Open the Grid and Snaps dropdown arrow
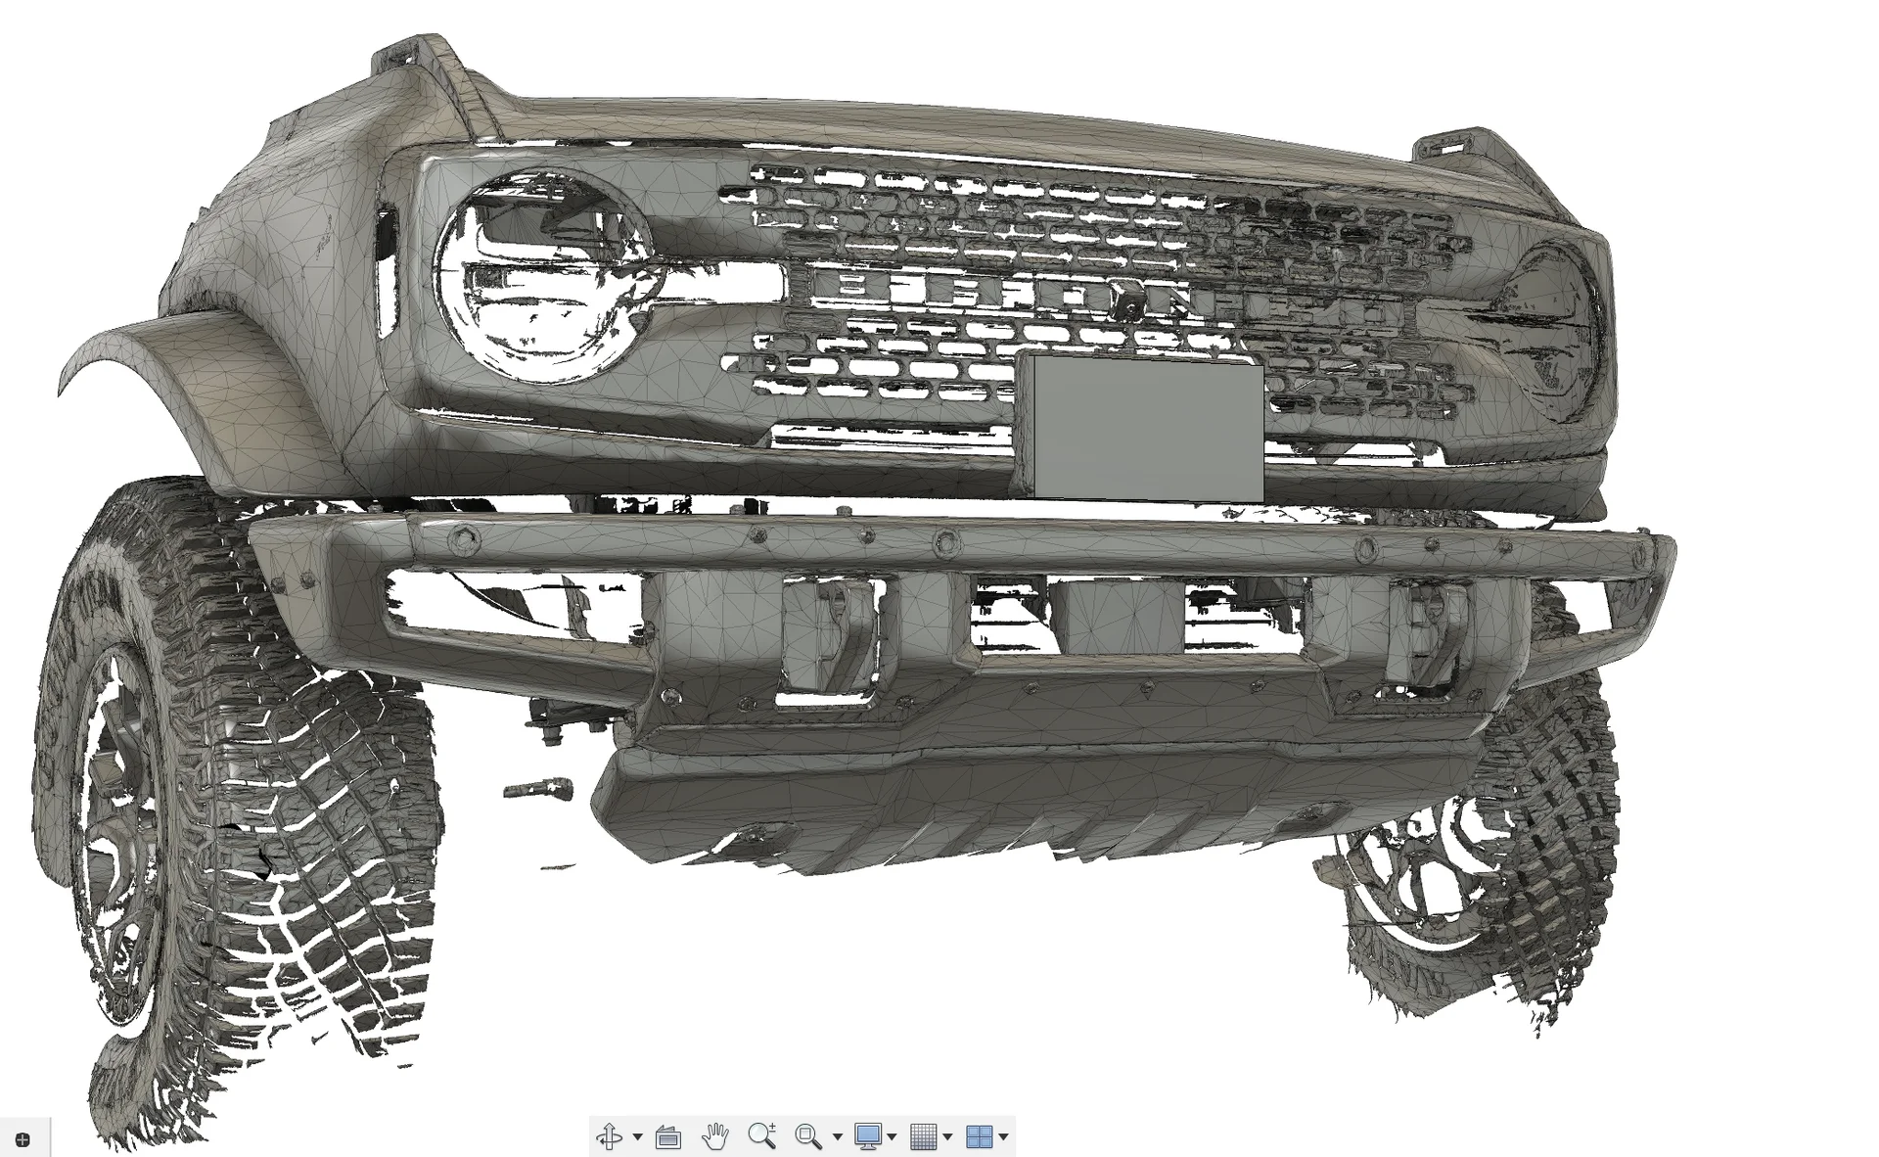The height and width of the screenshot is (1157, 1879). (x=947, y=1137)
